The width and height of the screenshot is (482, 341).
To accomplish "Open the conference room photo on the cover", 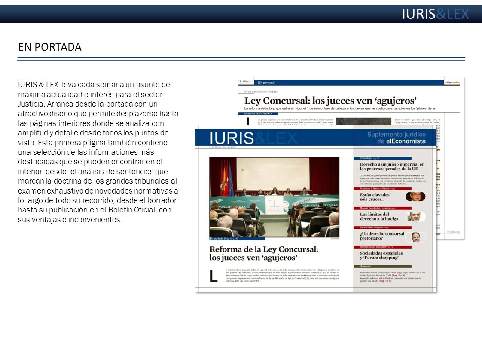I will tap(274, 197).
